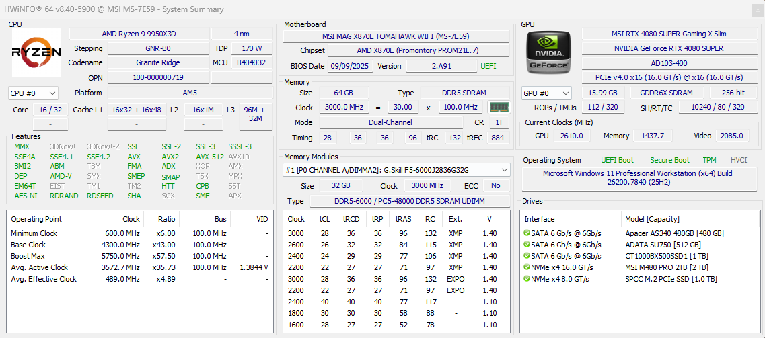765x338 pixels.
Task: Click green check icon beside CT1000BX500SSD1 drive
Action: point(526,256)
